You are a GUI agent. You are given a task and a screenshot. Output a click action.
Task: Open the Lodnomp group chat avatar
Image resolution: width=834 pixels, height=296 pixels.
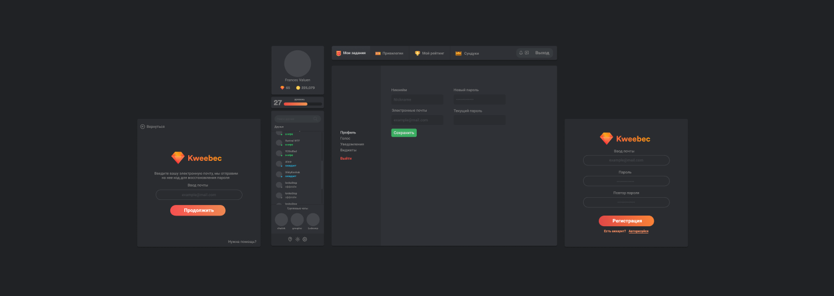313,219
